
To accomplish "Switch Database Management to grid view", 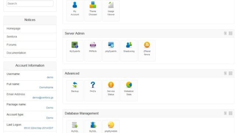I will click(x=230, y=113).
